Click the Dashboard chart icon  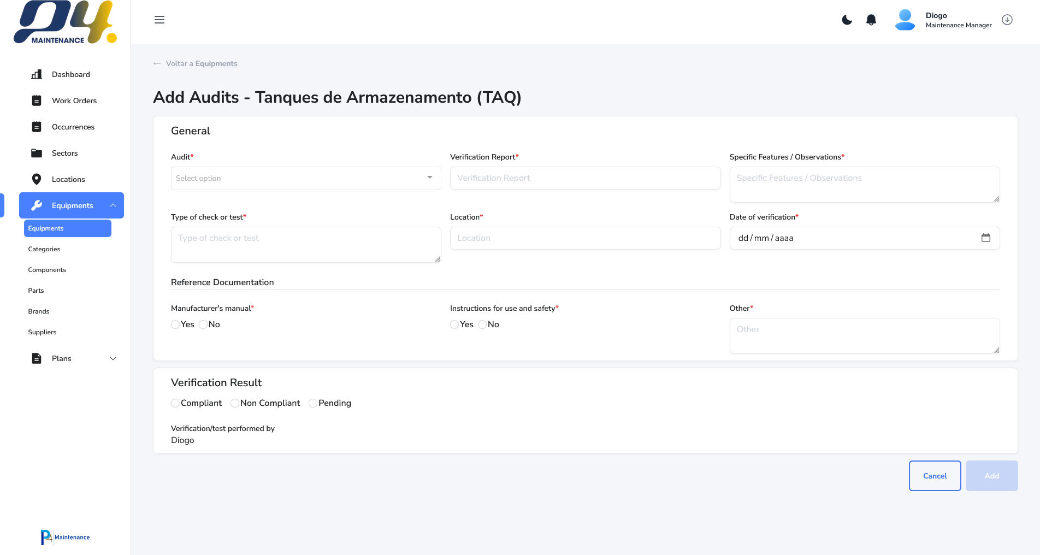click(37, 74)
